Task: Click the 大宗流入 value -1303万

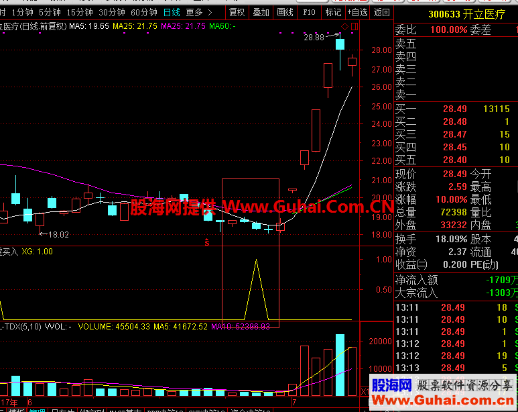Action: [x=502, y=293]
